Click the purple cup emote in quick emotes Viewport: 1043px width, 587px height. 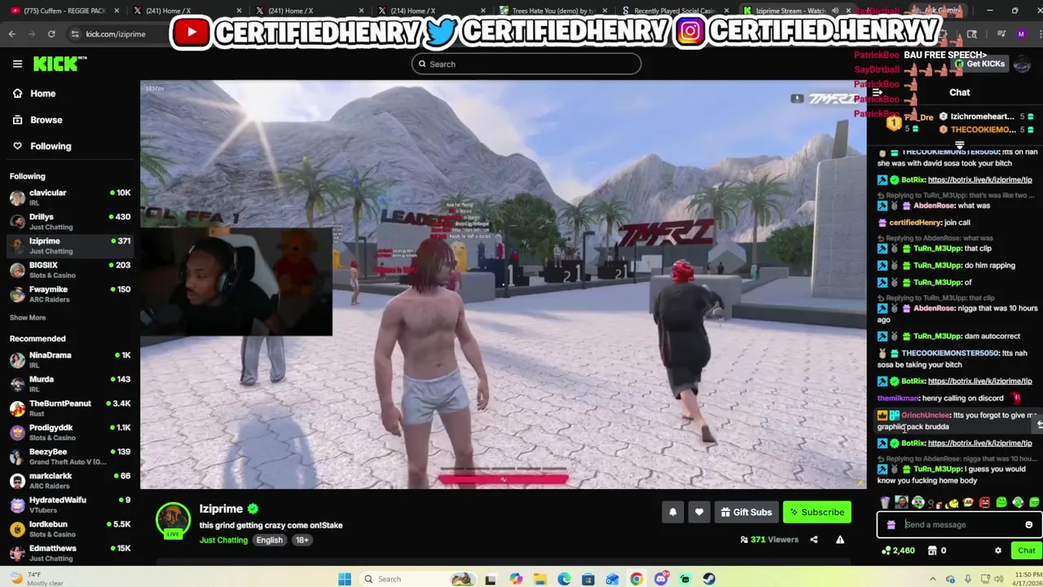pos(885,502)
